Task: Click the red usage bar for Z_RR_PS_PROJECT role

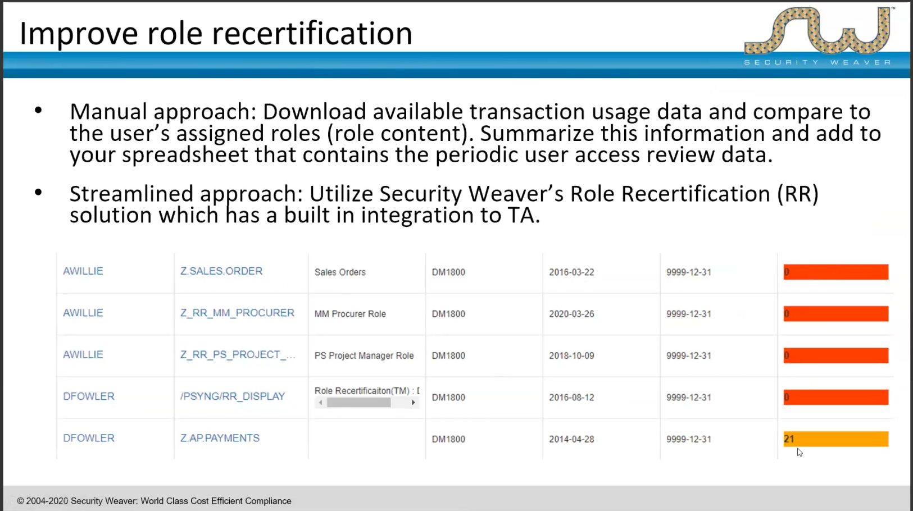Action: [x=836, y=355]
